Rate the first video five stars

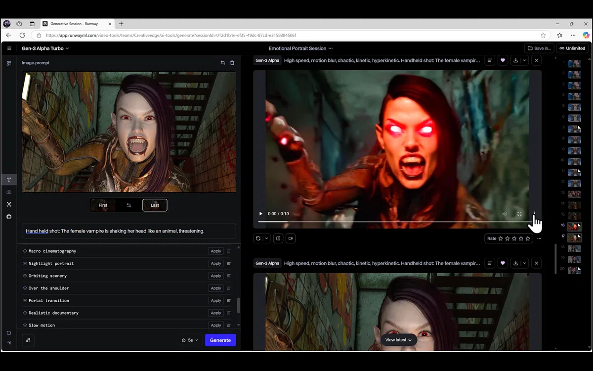pyautogui.click(x=528, y=238)
